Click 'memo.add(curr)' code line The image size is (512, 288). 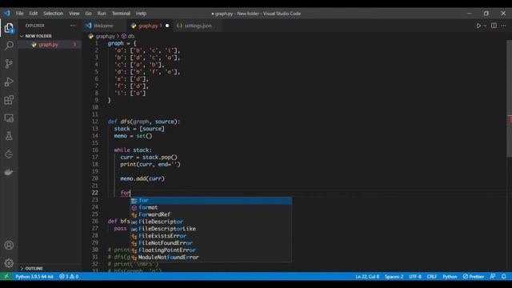point(142,178)
